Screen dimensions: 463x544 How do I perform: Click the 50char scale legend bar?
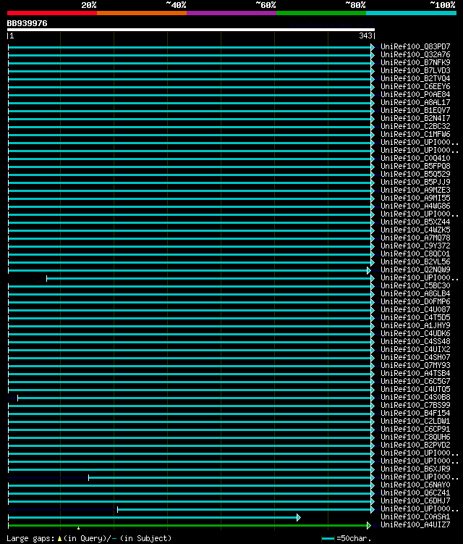point(328,539)
